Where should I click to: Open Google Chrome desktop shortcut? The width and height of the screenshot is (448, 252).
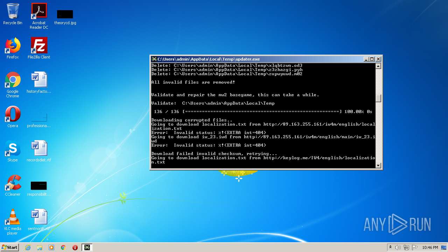13,85
